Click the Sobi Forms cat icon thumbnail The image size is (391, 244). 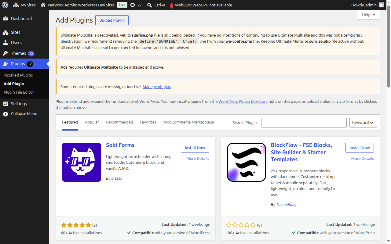click(82, 162)
